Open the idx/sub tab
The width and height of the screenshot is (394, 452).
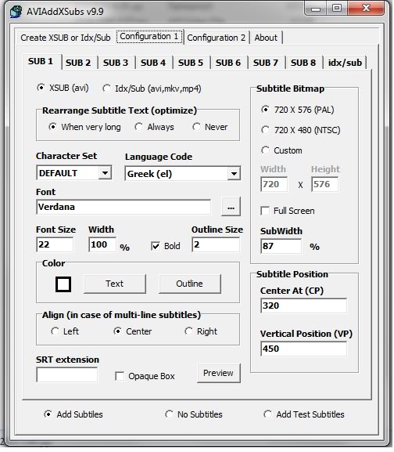[345, 63]
